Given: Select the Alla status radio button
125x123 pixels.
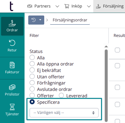Looking at the screenshot, I should click(x=32, y=57).
